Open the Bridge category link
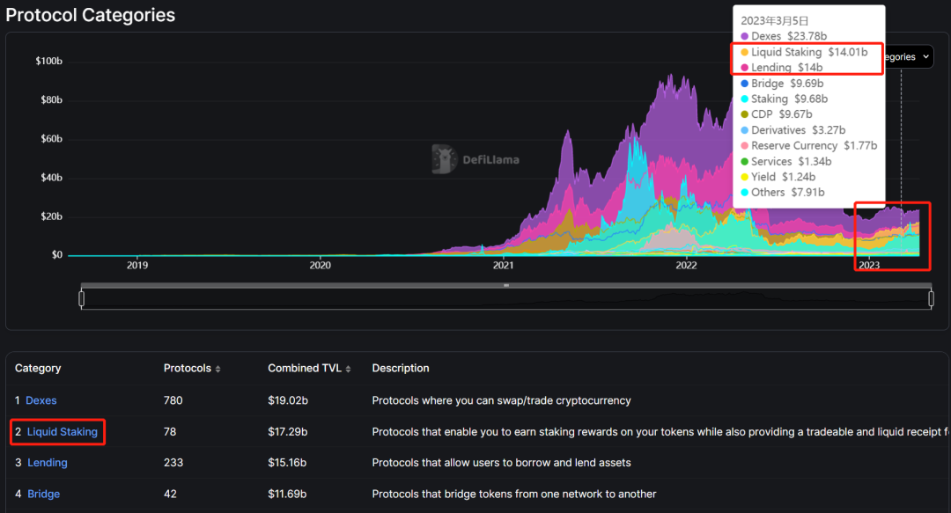The image size is (951, 513). [44, 494]
